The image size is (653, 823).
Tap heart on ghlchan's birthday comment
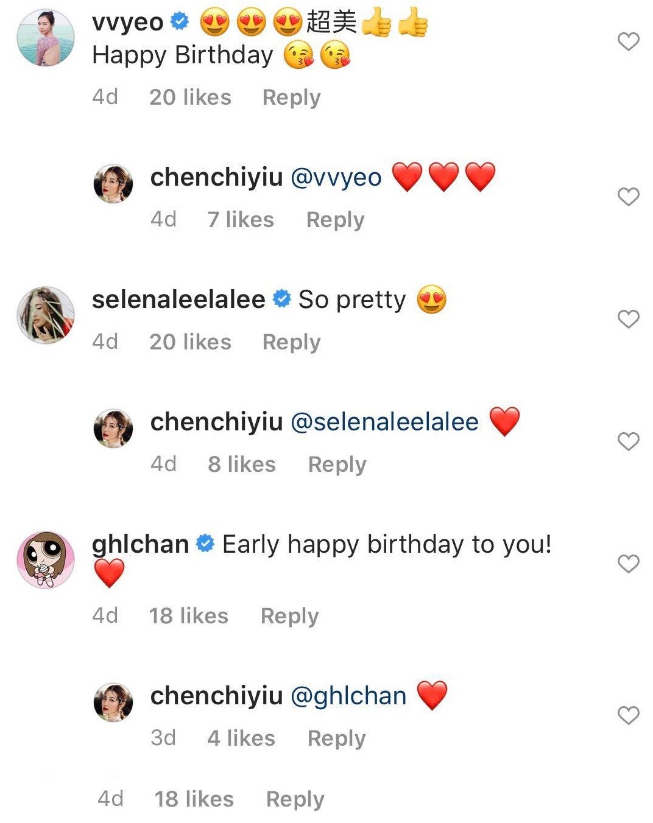628,564
